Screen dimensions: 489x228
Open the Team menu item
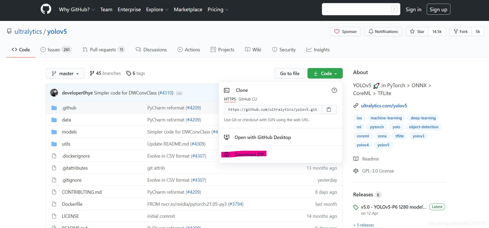[106, 9]
